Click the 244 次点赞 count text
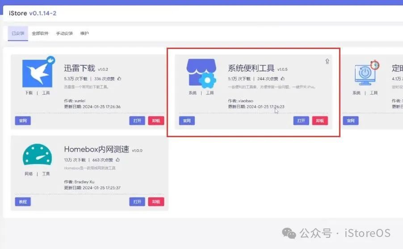Viewport: 403px width, 249px height. pos(268,79)
